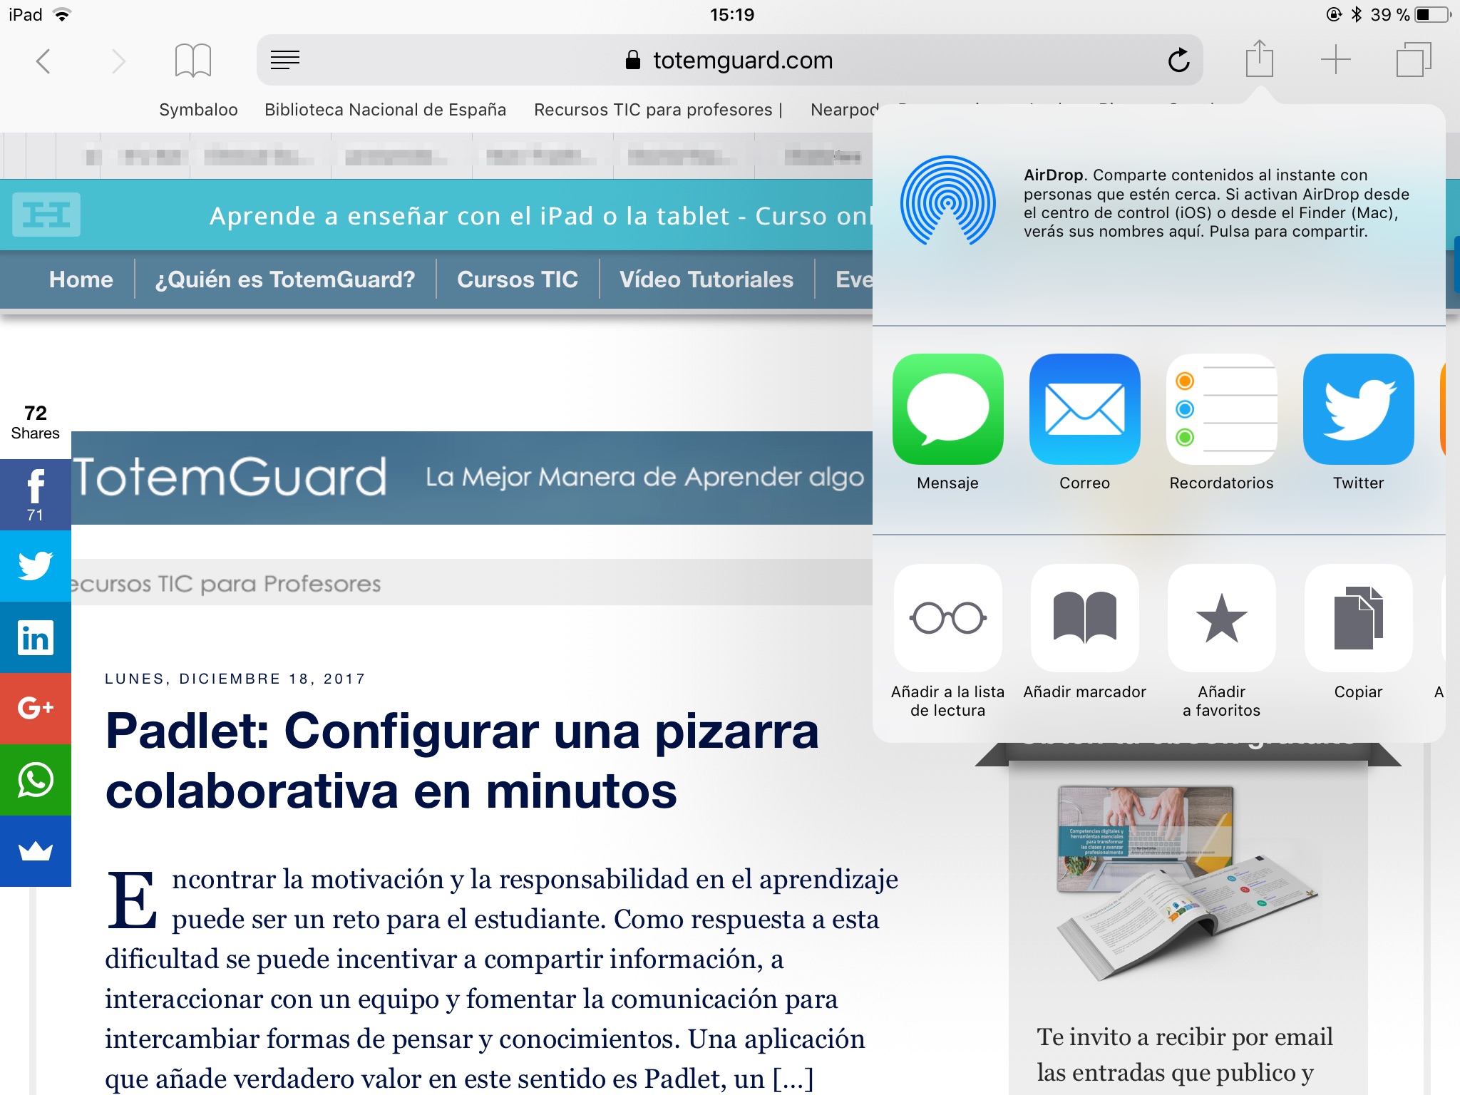Tap Añadir marcador book icon
The image size is (1460, 1095).
coord(1084,618)
